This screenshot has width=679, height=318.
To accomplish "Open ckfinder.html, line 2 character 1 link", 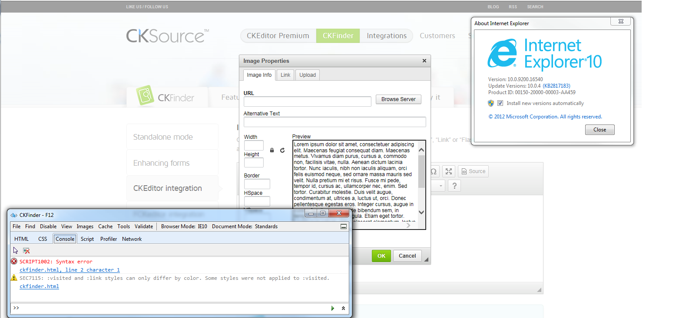I will (70, 270).
